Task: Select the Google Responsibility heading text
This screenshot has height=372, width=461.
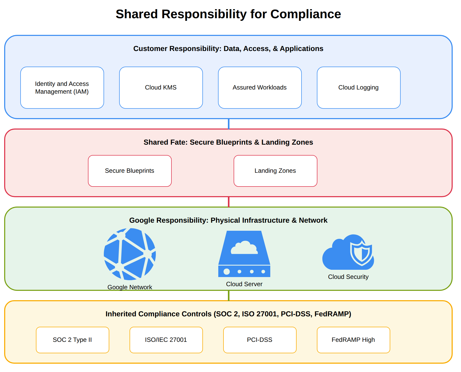Action: 228,220
